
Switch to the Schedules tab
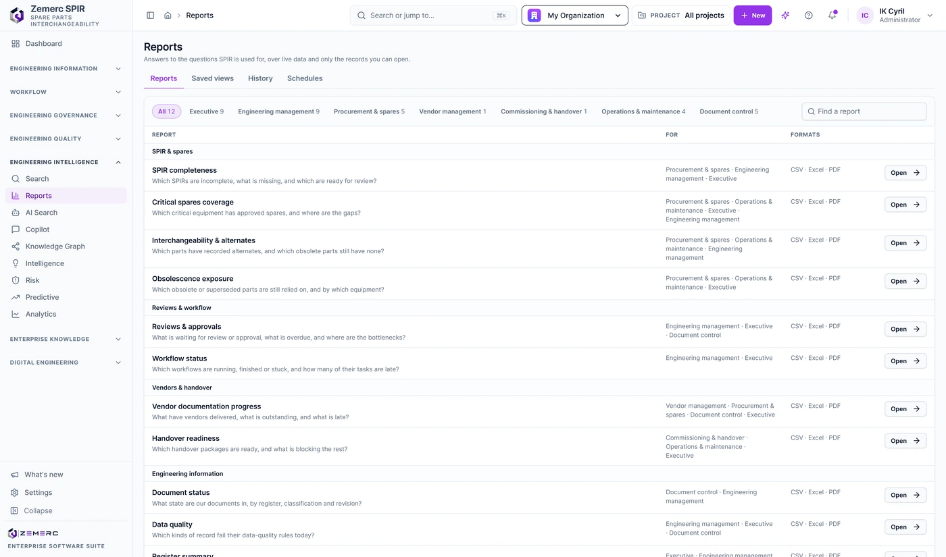[x=305, y=78]
